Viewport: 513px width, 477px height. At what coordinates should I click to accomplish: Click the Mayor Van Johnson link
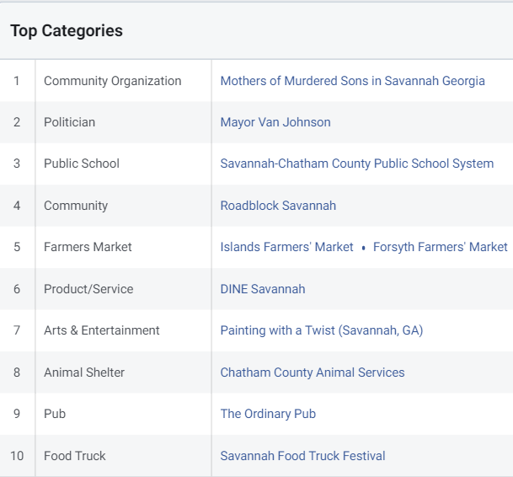tap(275, 122)
